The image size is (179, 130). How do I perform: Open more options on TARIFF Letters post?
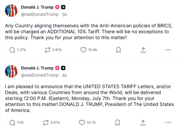168,122
